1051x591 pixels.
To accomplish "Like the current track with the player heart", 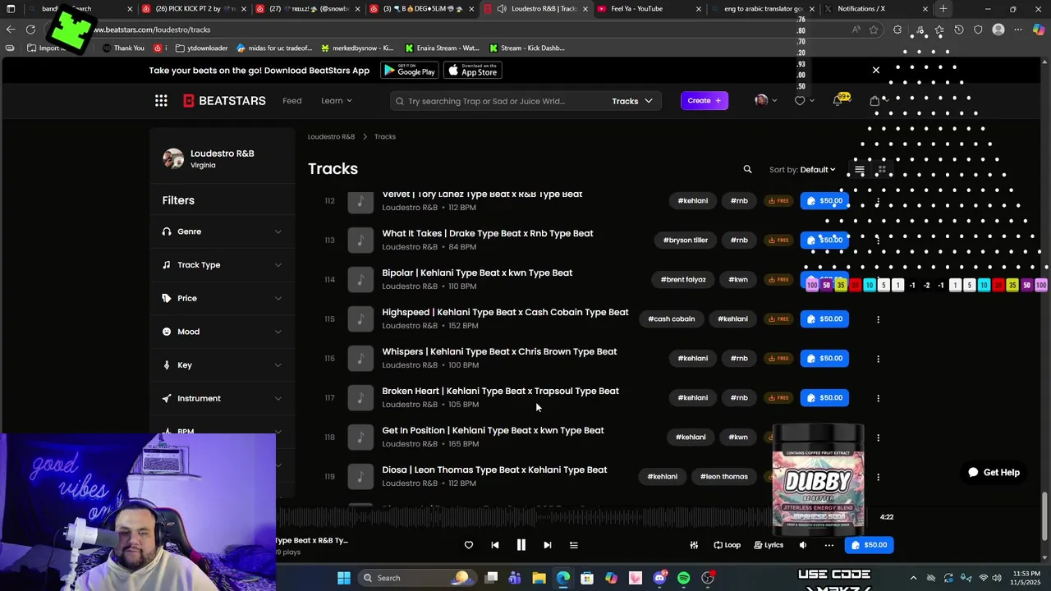I will (x=468, y=545).
